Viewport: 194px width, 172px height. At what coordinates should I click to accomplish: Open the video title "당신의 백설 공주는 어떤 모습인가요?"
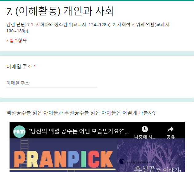click(79, 131)
